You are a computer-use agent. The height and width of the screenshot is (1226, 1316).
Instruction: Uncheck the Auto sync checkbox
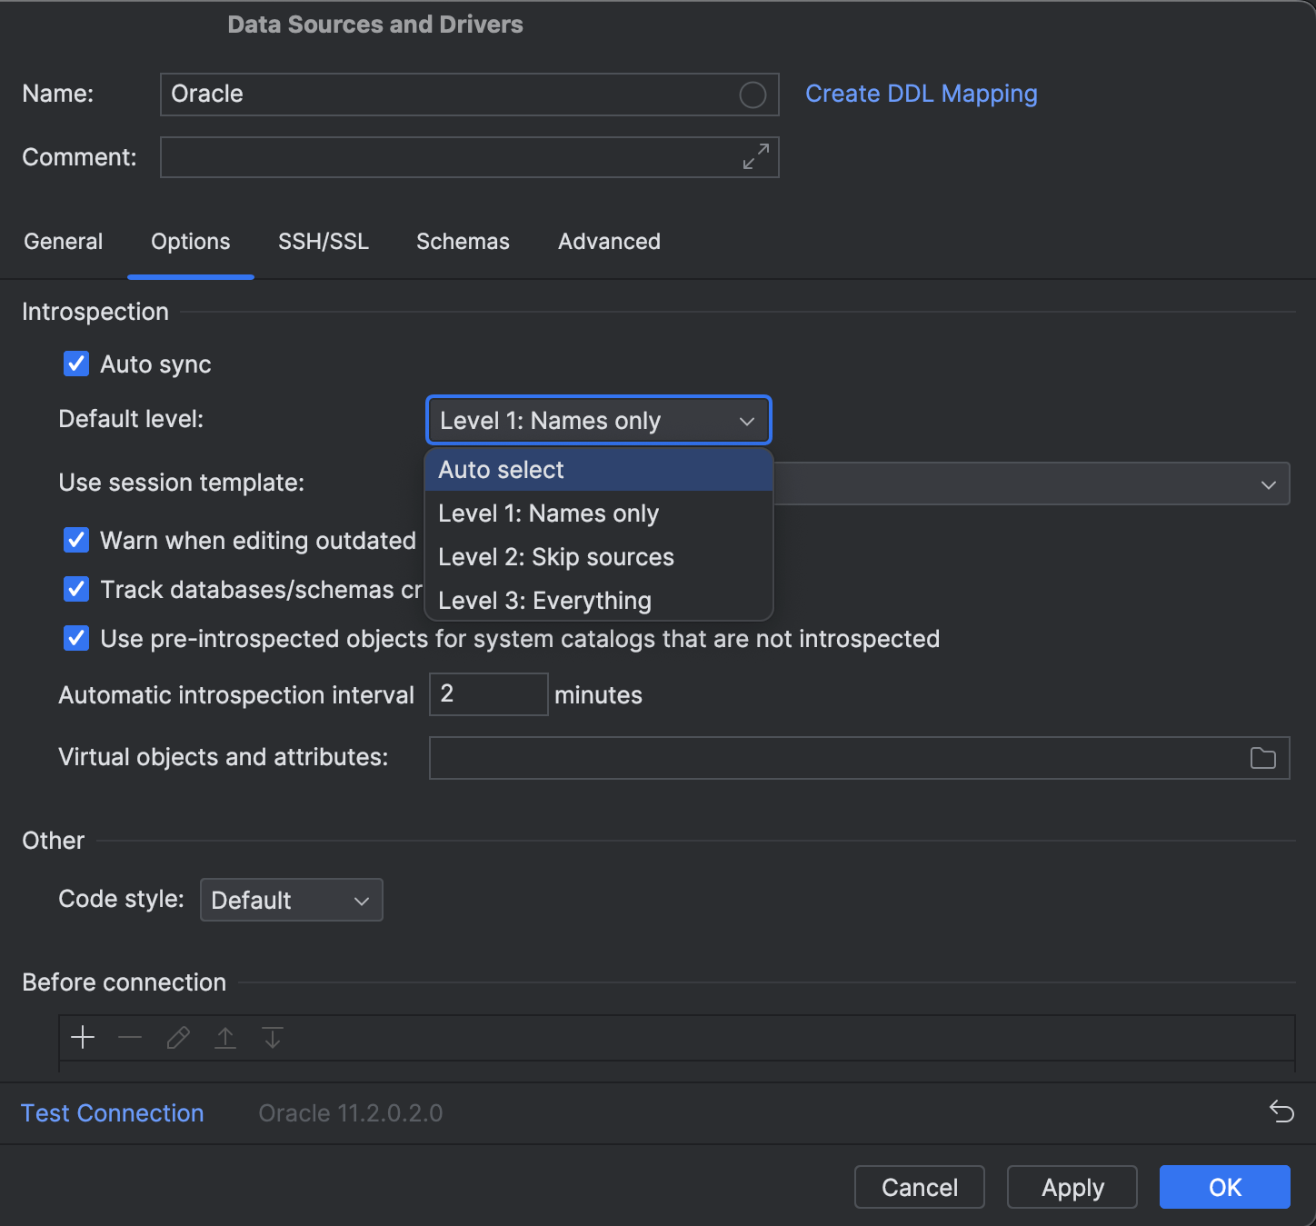click(76, 364)
